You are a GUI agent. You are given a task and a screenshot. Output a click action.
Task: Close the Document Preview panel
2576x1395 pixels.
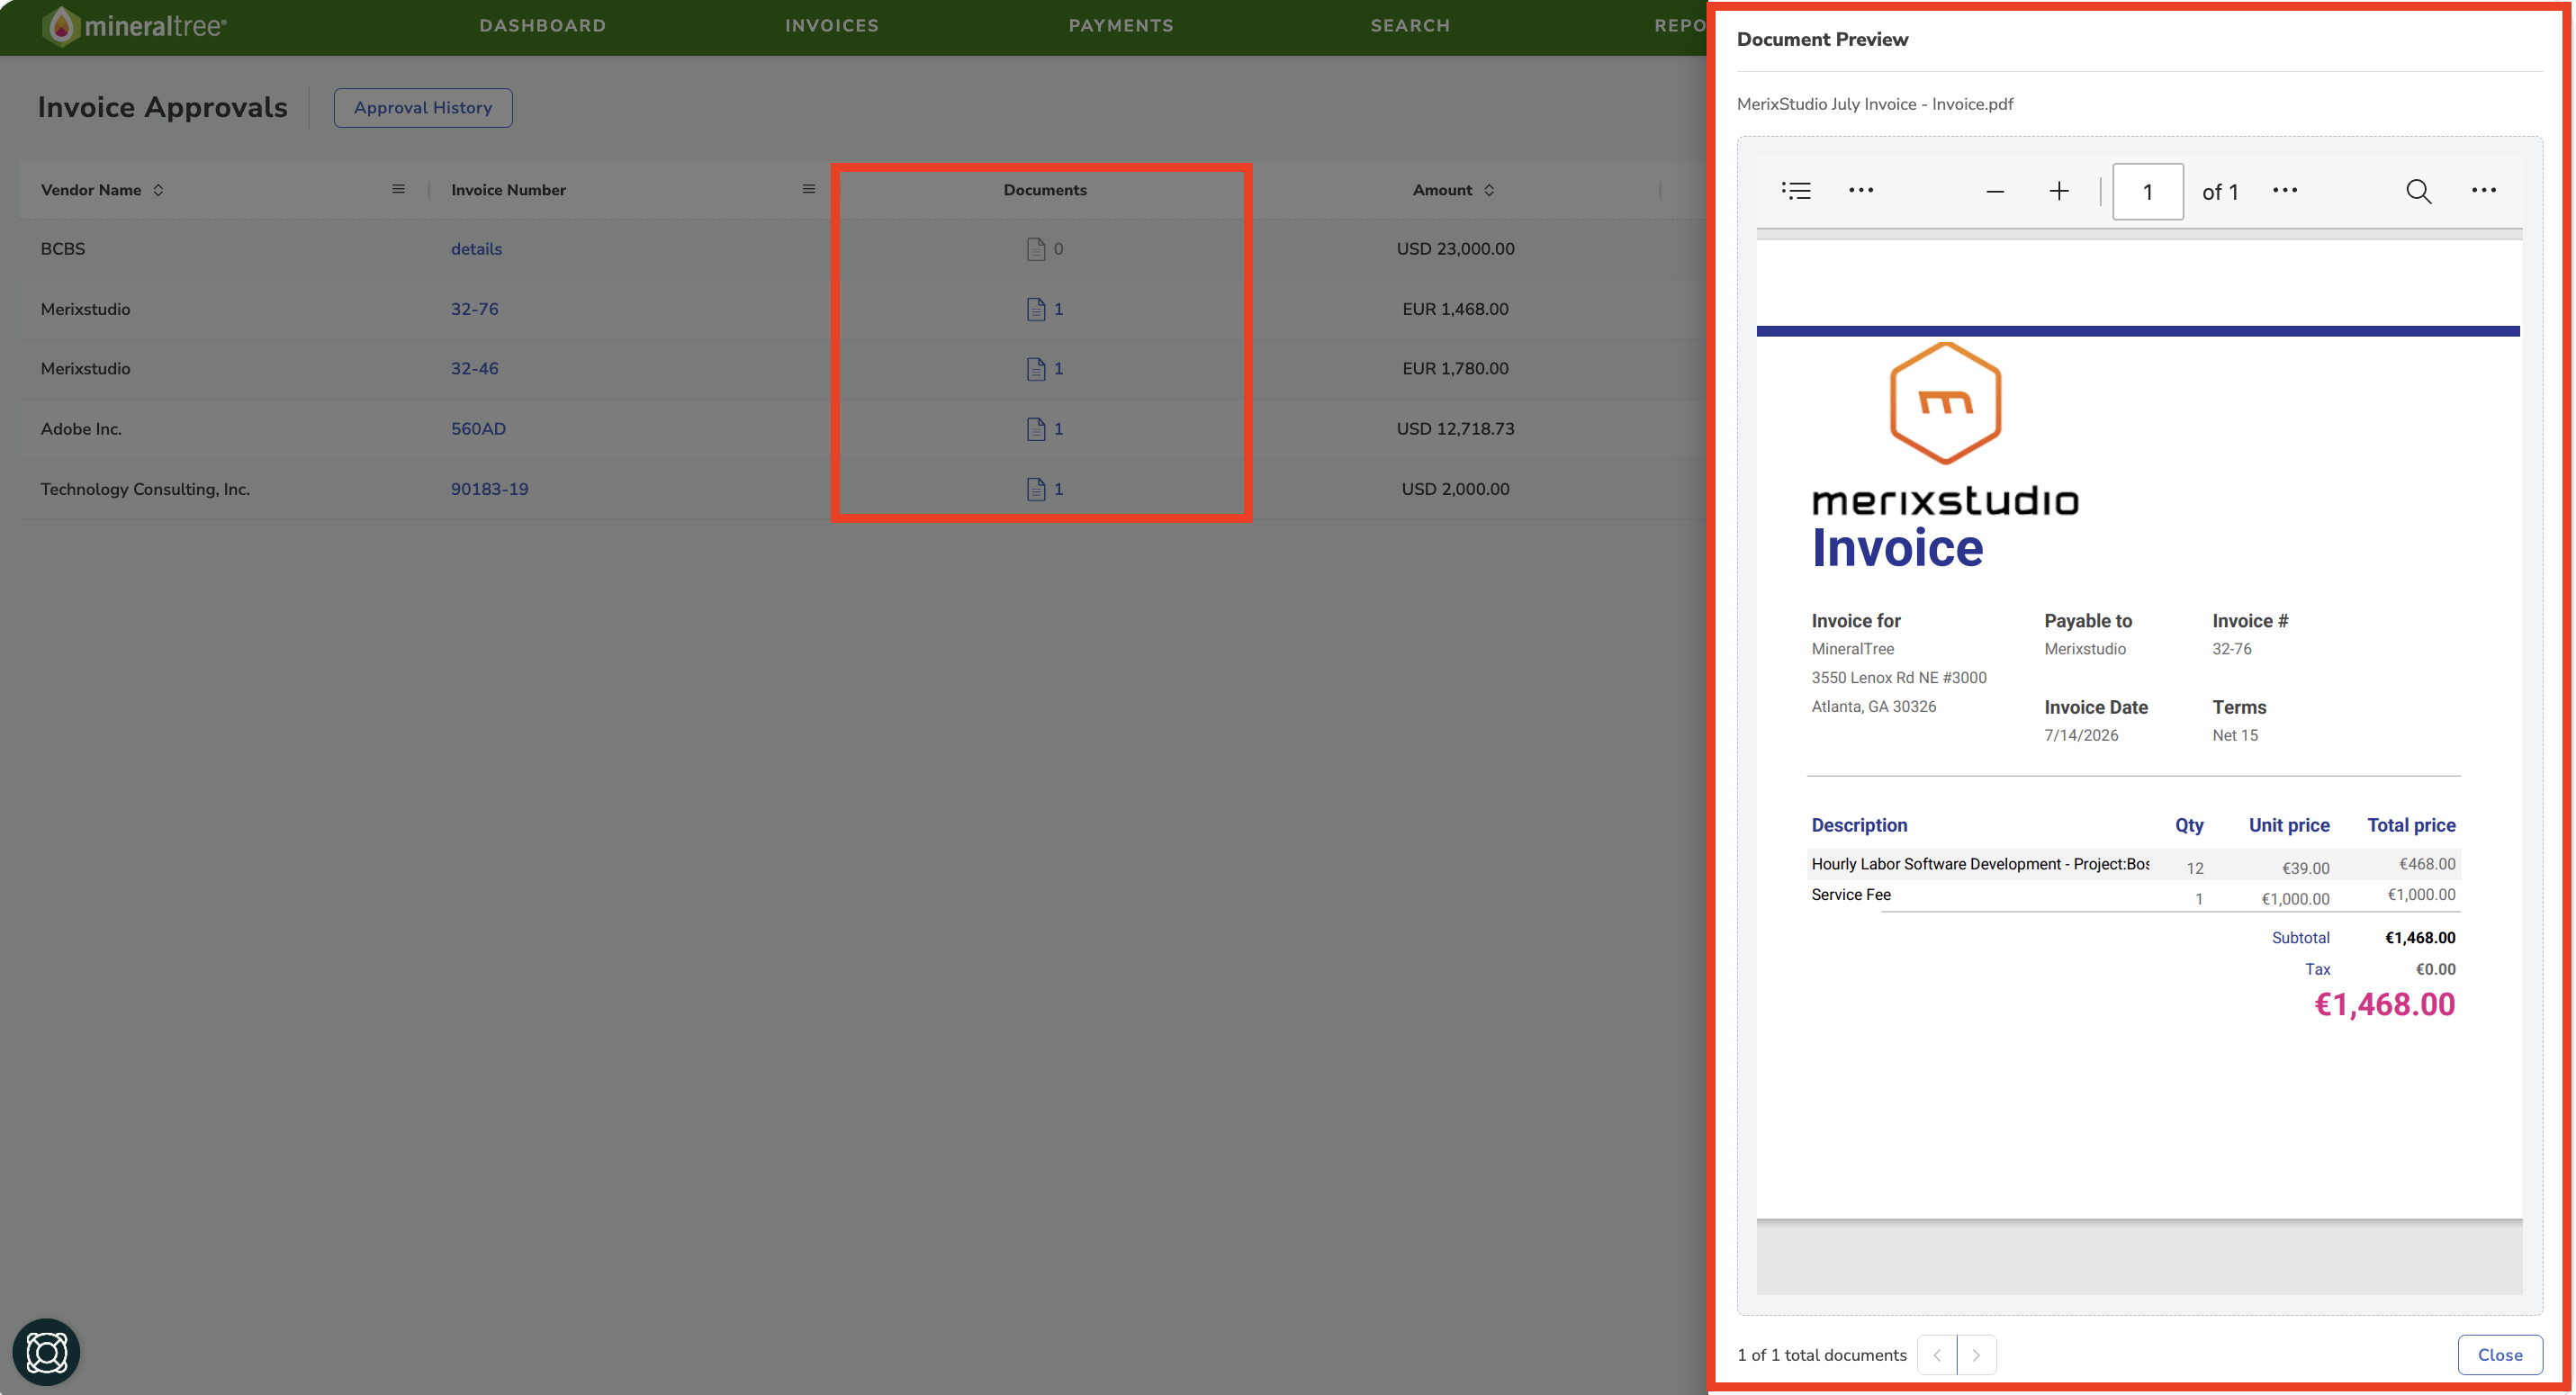click(2500, 1355)
